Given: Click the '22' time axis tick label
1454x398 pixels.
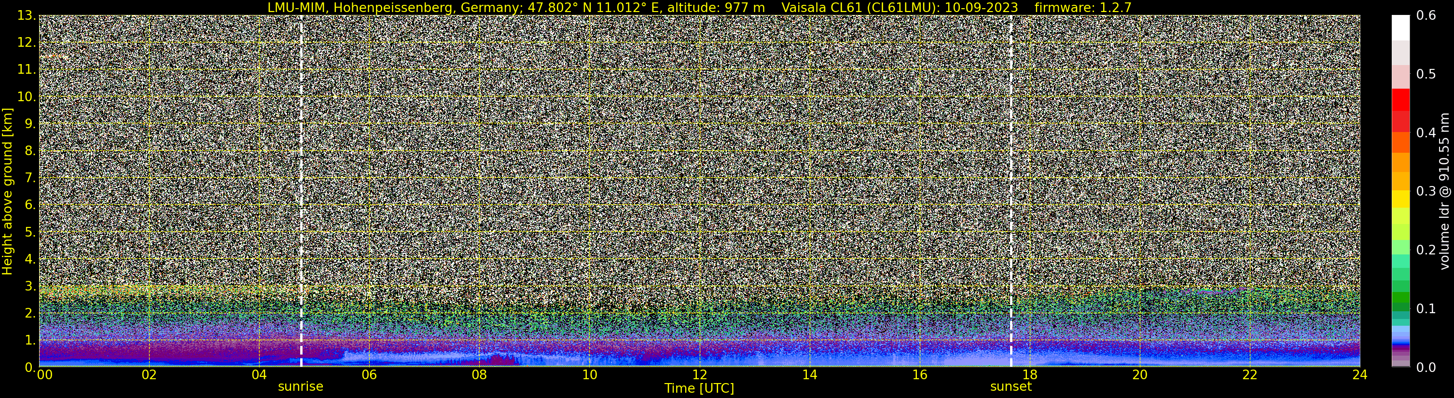Looking at the screenshot, I should click(1250, 375).
